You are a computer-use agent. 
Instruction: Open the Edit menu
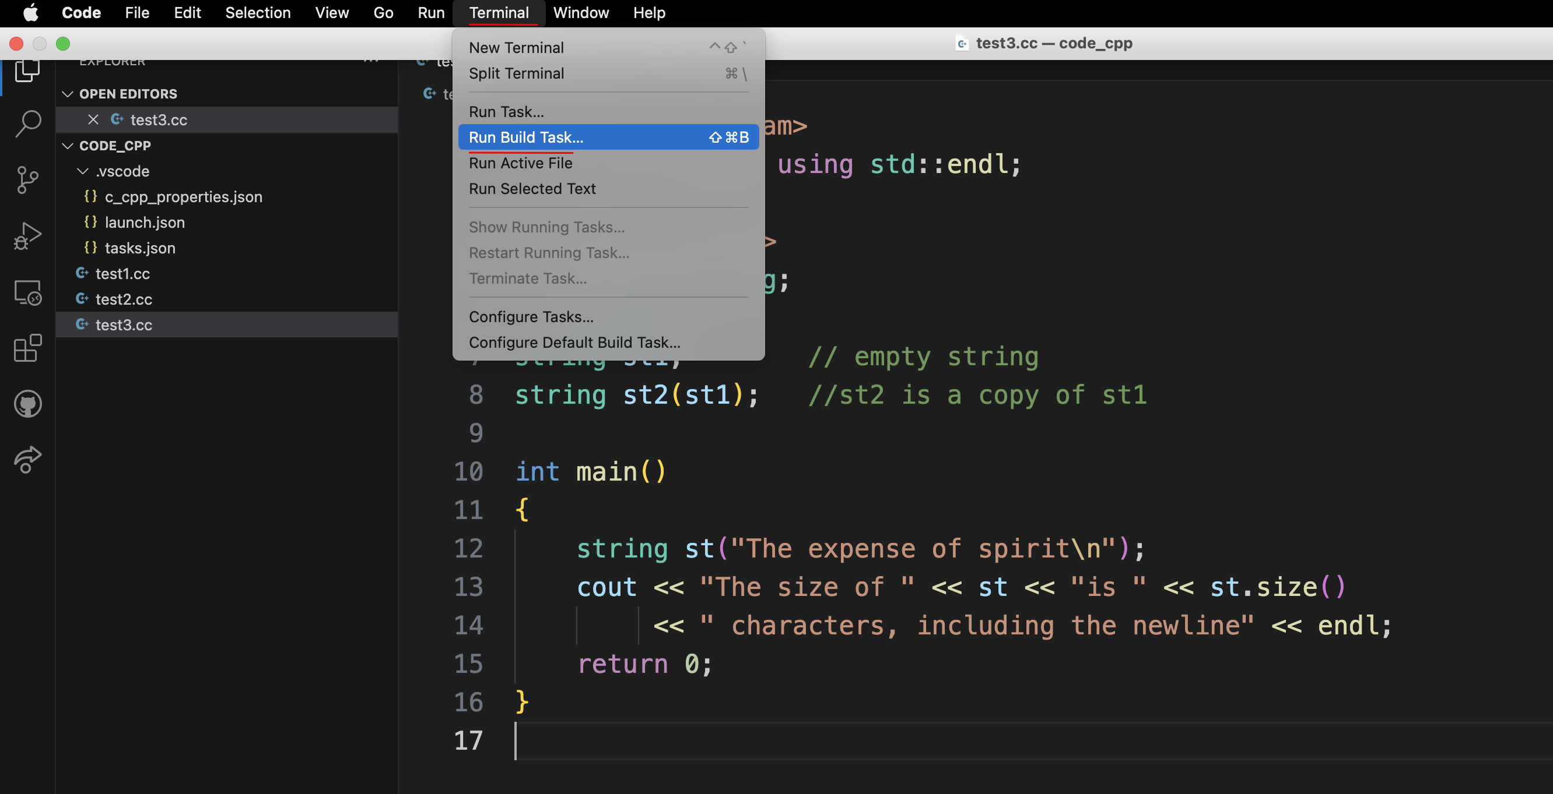pos(187,13)
